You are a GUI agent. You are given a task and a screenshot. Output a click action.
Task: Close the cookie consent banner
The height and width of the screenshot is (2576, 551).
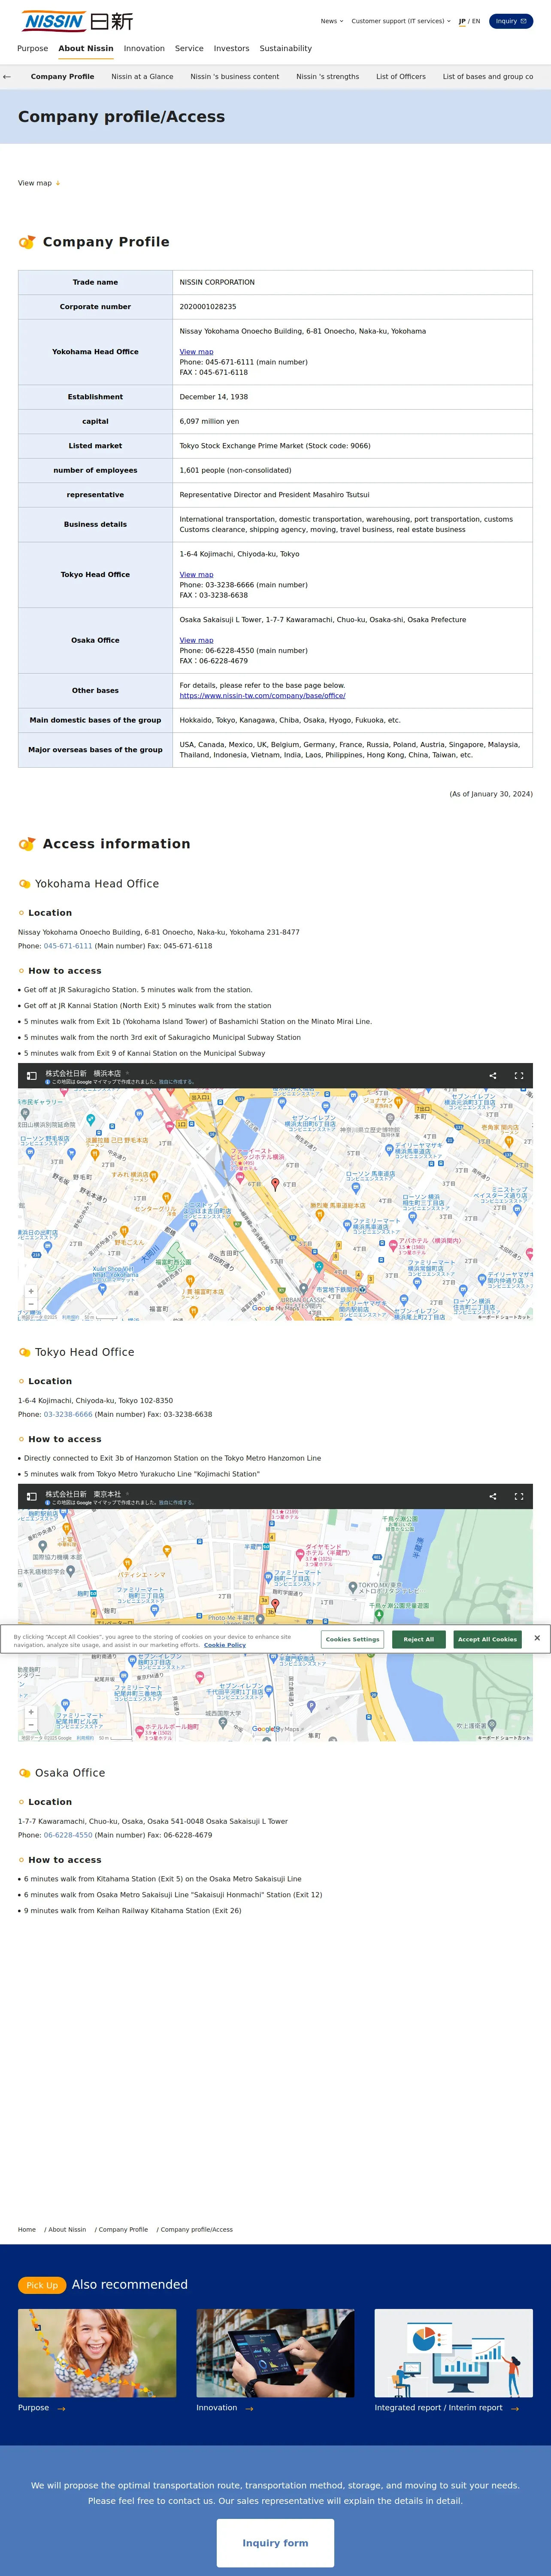[537, 1638]
